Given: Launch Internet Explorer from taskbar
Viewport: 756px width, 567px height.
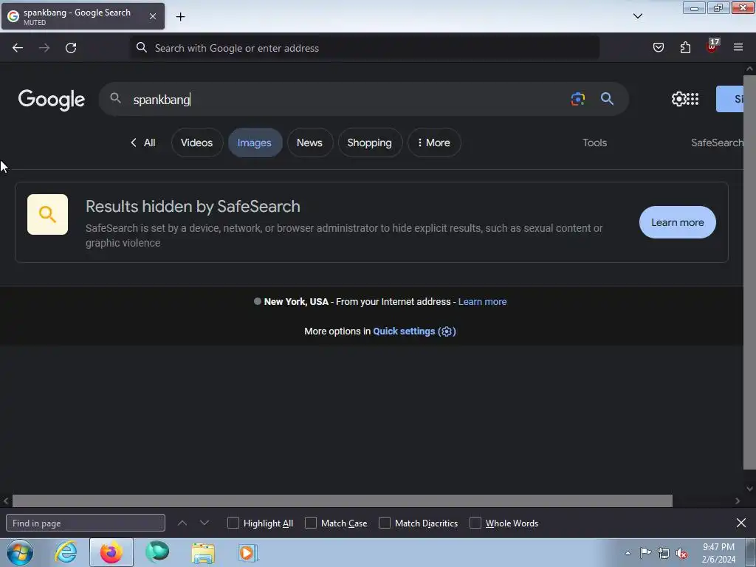Looking at the screenshot, I should coord(66,552).
